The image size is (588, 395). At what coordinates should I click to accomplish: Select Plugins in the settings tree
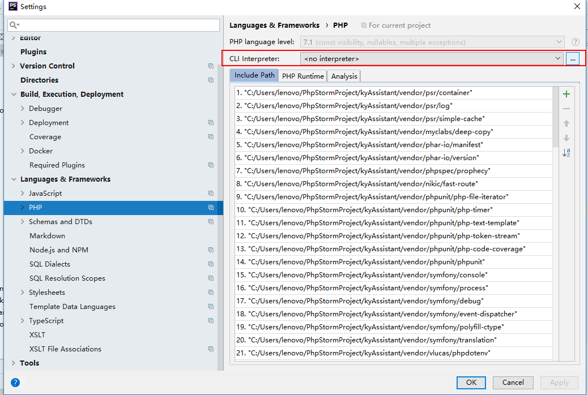tap(33, 51)
